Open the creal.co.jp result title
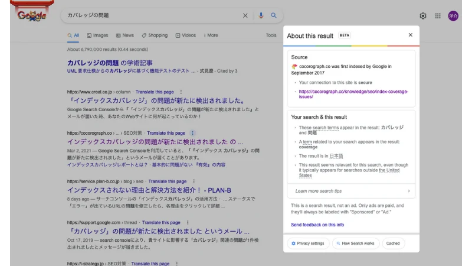This screenshot has height=266, width=472. pos(156,100)
